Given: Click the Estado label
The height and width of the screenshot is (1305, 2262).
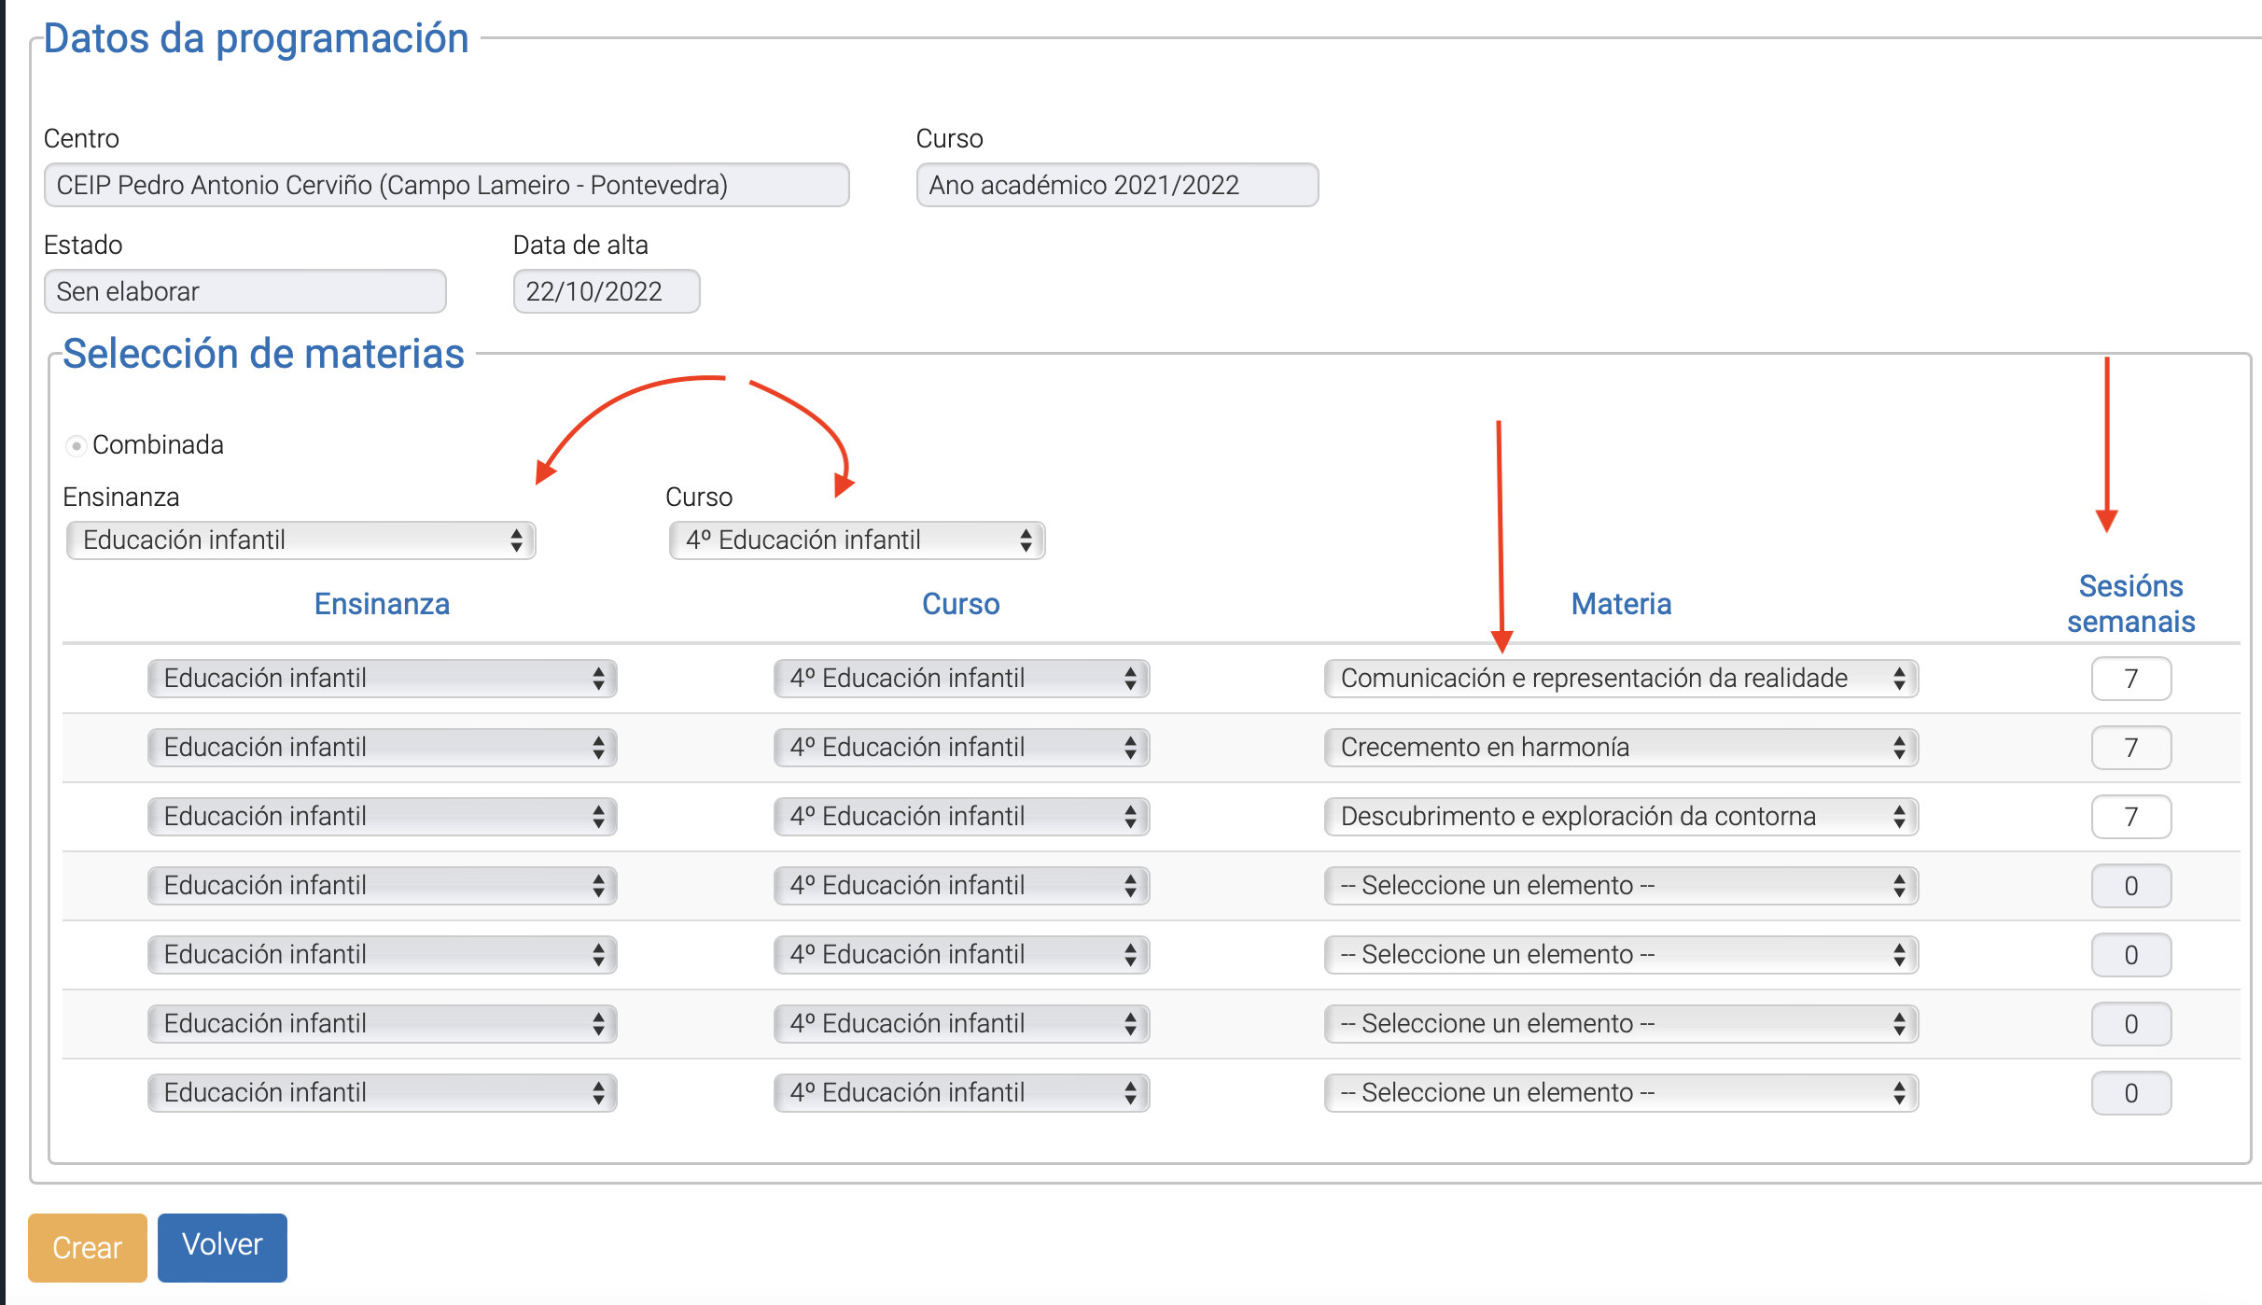Looking at the screenshot, I should (x=83, y=246).
